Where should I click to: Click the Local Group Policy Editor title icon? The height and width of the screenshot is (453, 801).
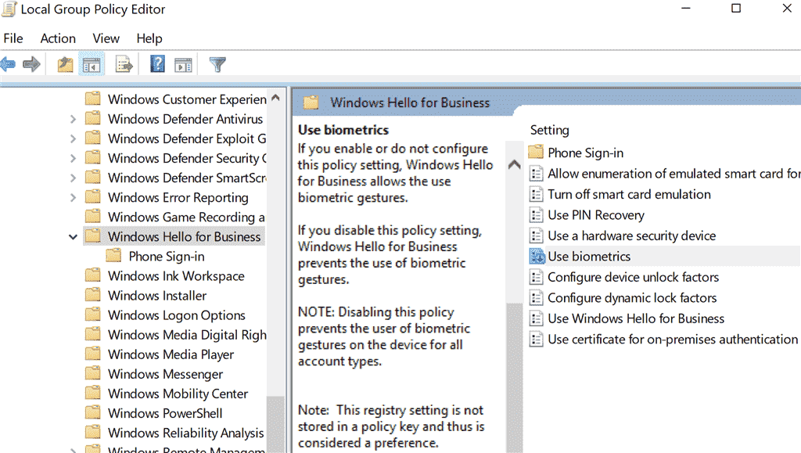tap(9, 9)
